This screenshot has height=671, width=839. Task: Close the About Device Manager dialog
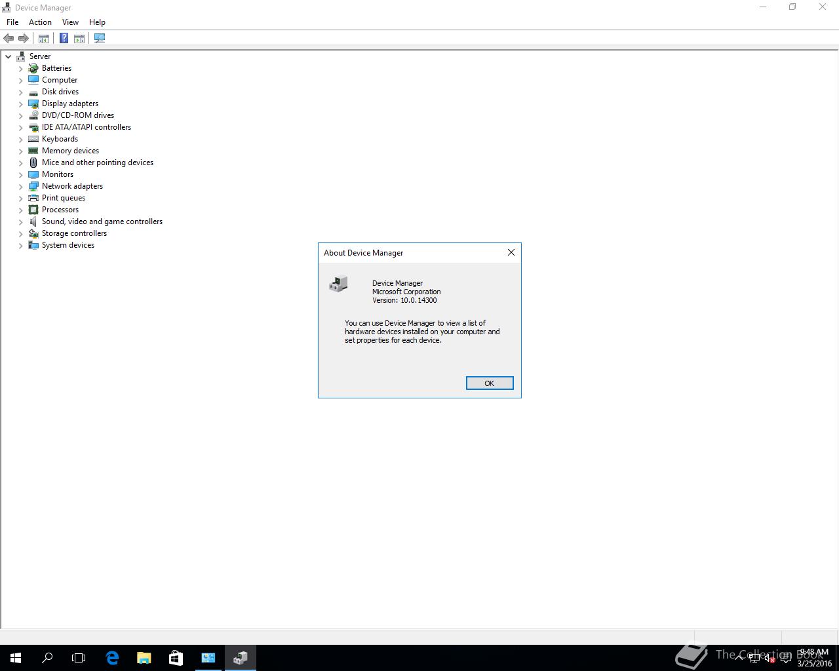pos(511,252)
